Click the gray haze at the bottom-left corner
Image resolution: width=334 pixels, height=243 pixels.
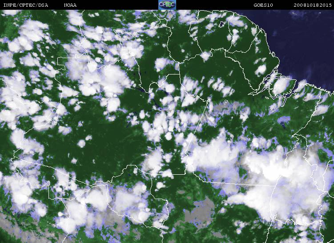click(13, 226)
